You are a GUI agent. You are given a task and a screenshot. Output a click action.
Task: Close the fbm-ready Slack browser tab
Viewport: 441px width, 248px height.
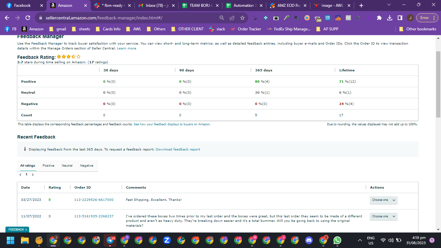(129, 5)
